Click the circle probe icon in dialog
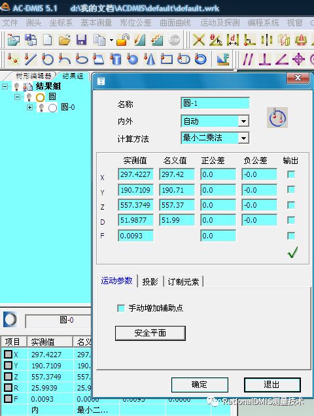This screenshot has height=416, width=314. point(277,118)
